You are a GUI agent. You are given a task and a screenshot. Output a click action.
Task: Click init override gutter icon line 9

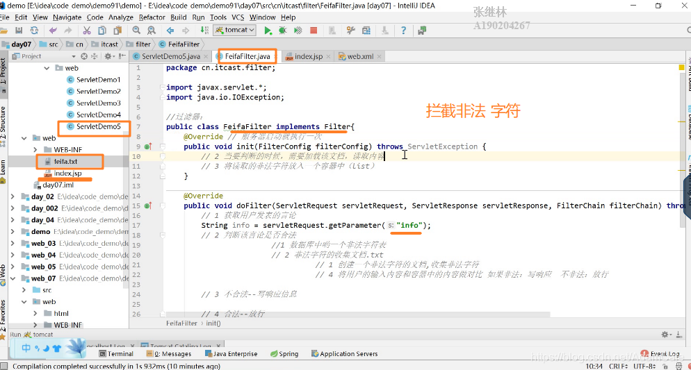(148, 146)
